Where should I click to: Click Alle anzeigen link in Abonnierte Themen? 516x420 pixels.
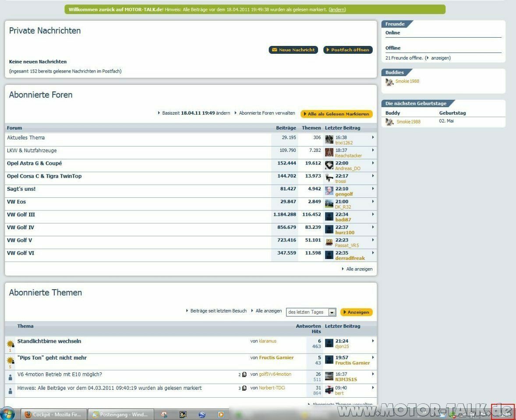[x=269, y=311]
